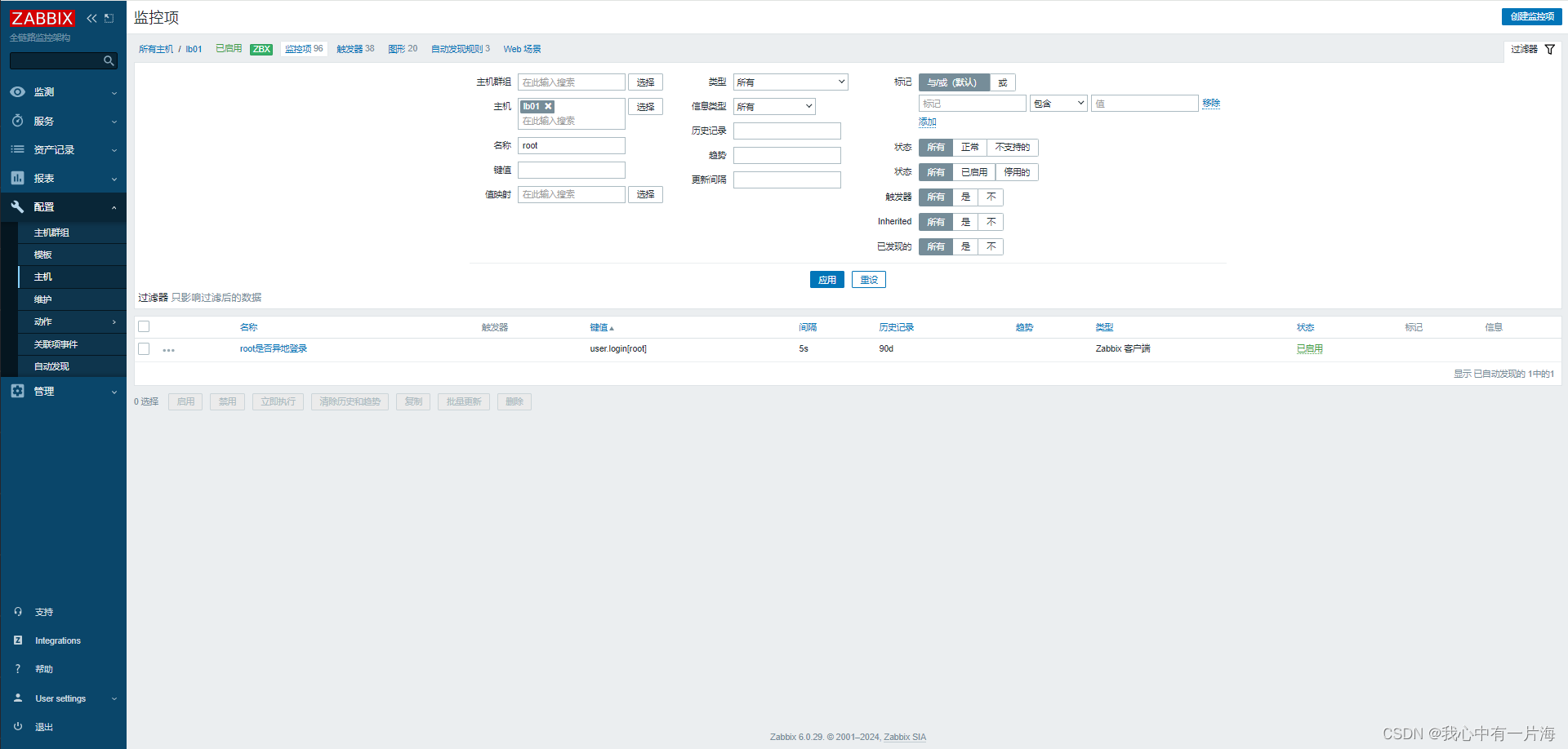This screenshot has width=1568, height=749.
Task: Open Maintenance in sidebar
Action: click(43, 299)
